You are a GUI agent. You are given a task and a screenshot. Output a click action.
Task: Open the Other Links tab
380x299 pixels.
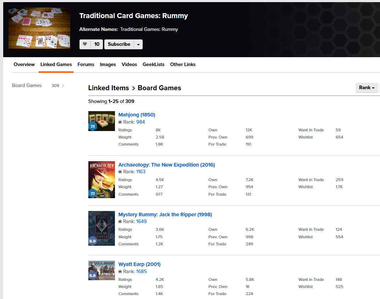[x=183, y=65]
